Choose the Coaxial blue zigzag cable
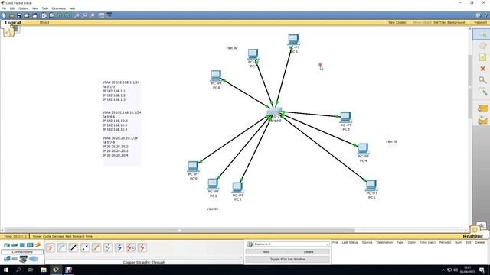Image resolution: width=490 pixels, height=275 pixels. pyautogui.click(x=119, y=247)
